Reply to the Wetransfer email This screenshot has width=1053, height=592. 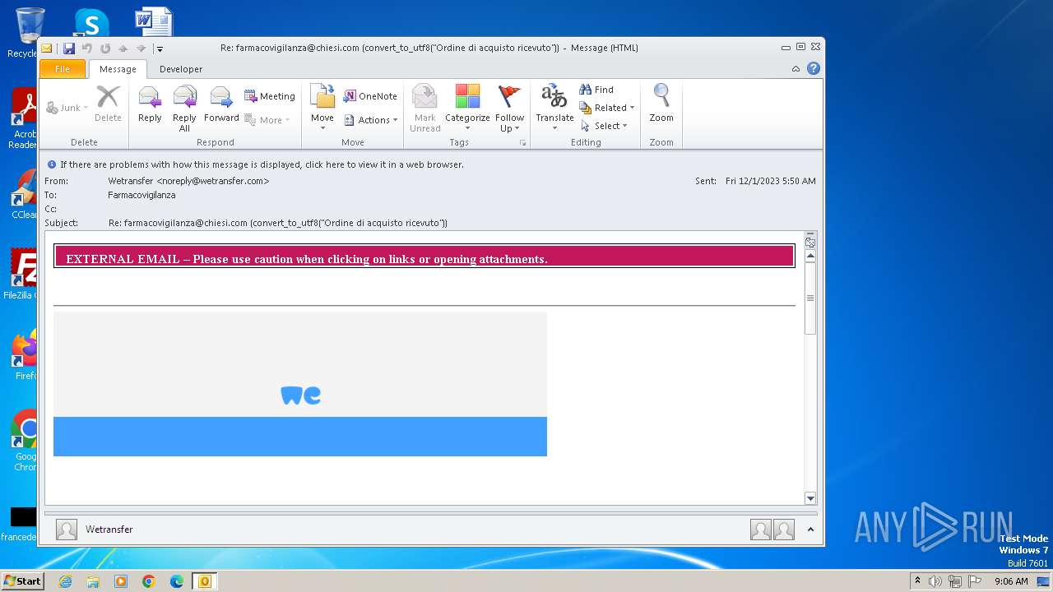(150, 104)
